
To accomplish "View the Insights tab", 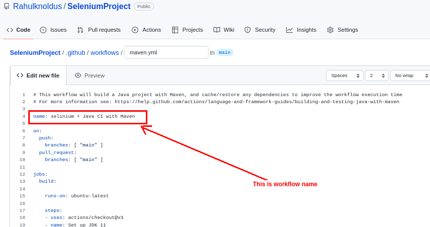I will pos(301,30).
